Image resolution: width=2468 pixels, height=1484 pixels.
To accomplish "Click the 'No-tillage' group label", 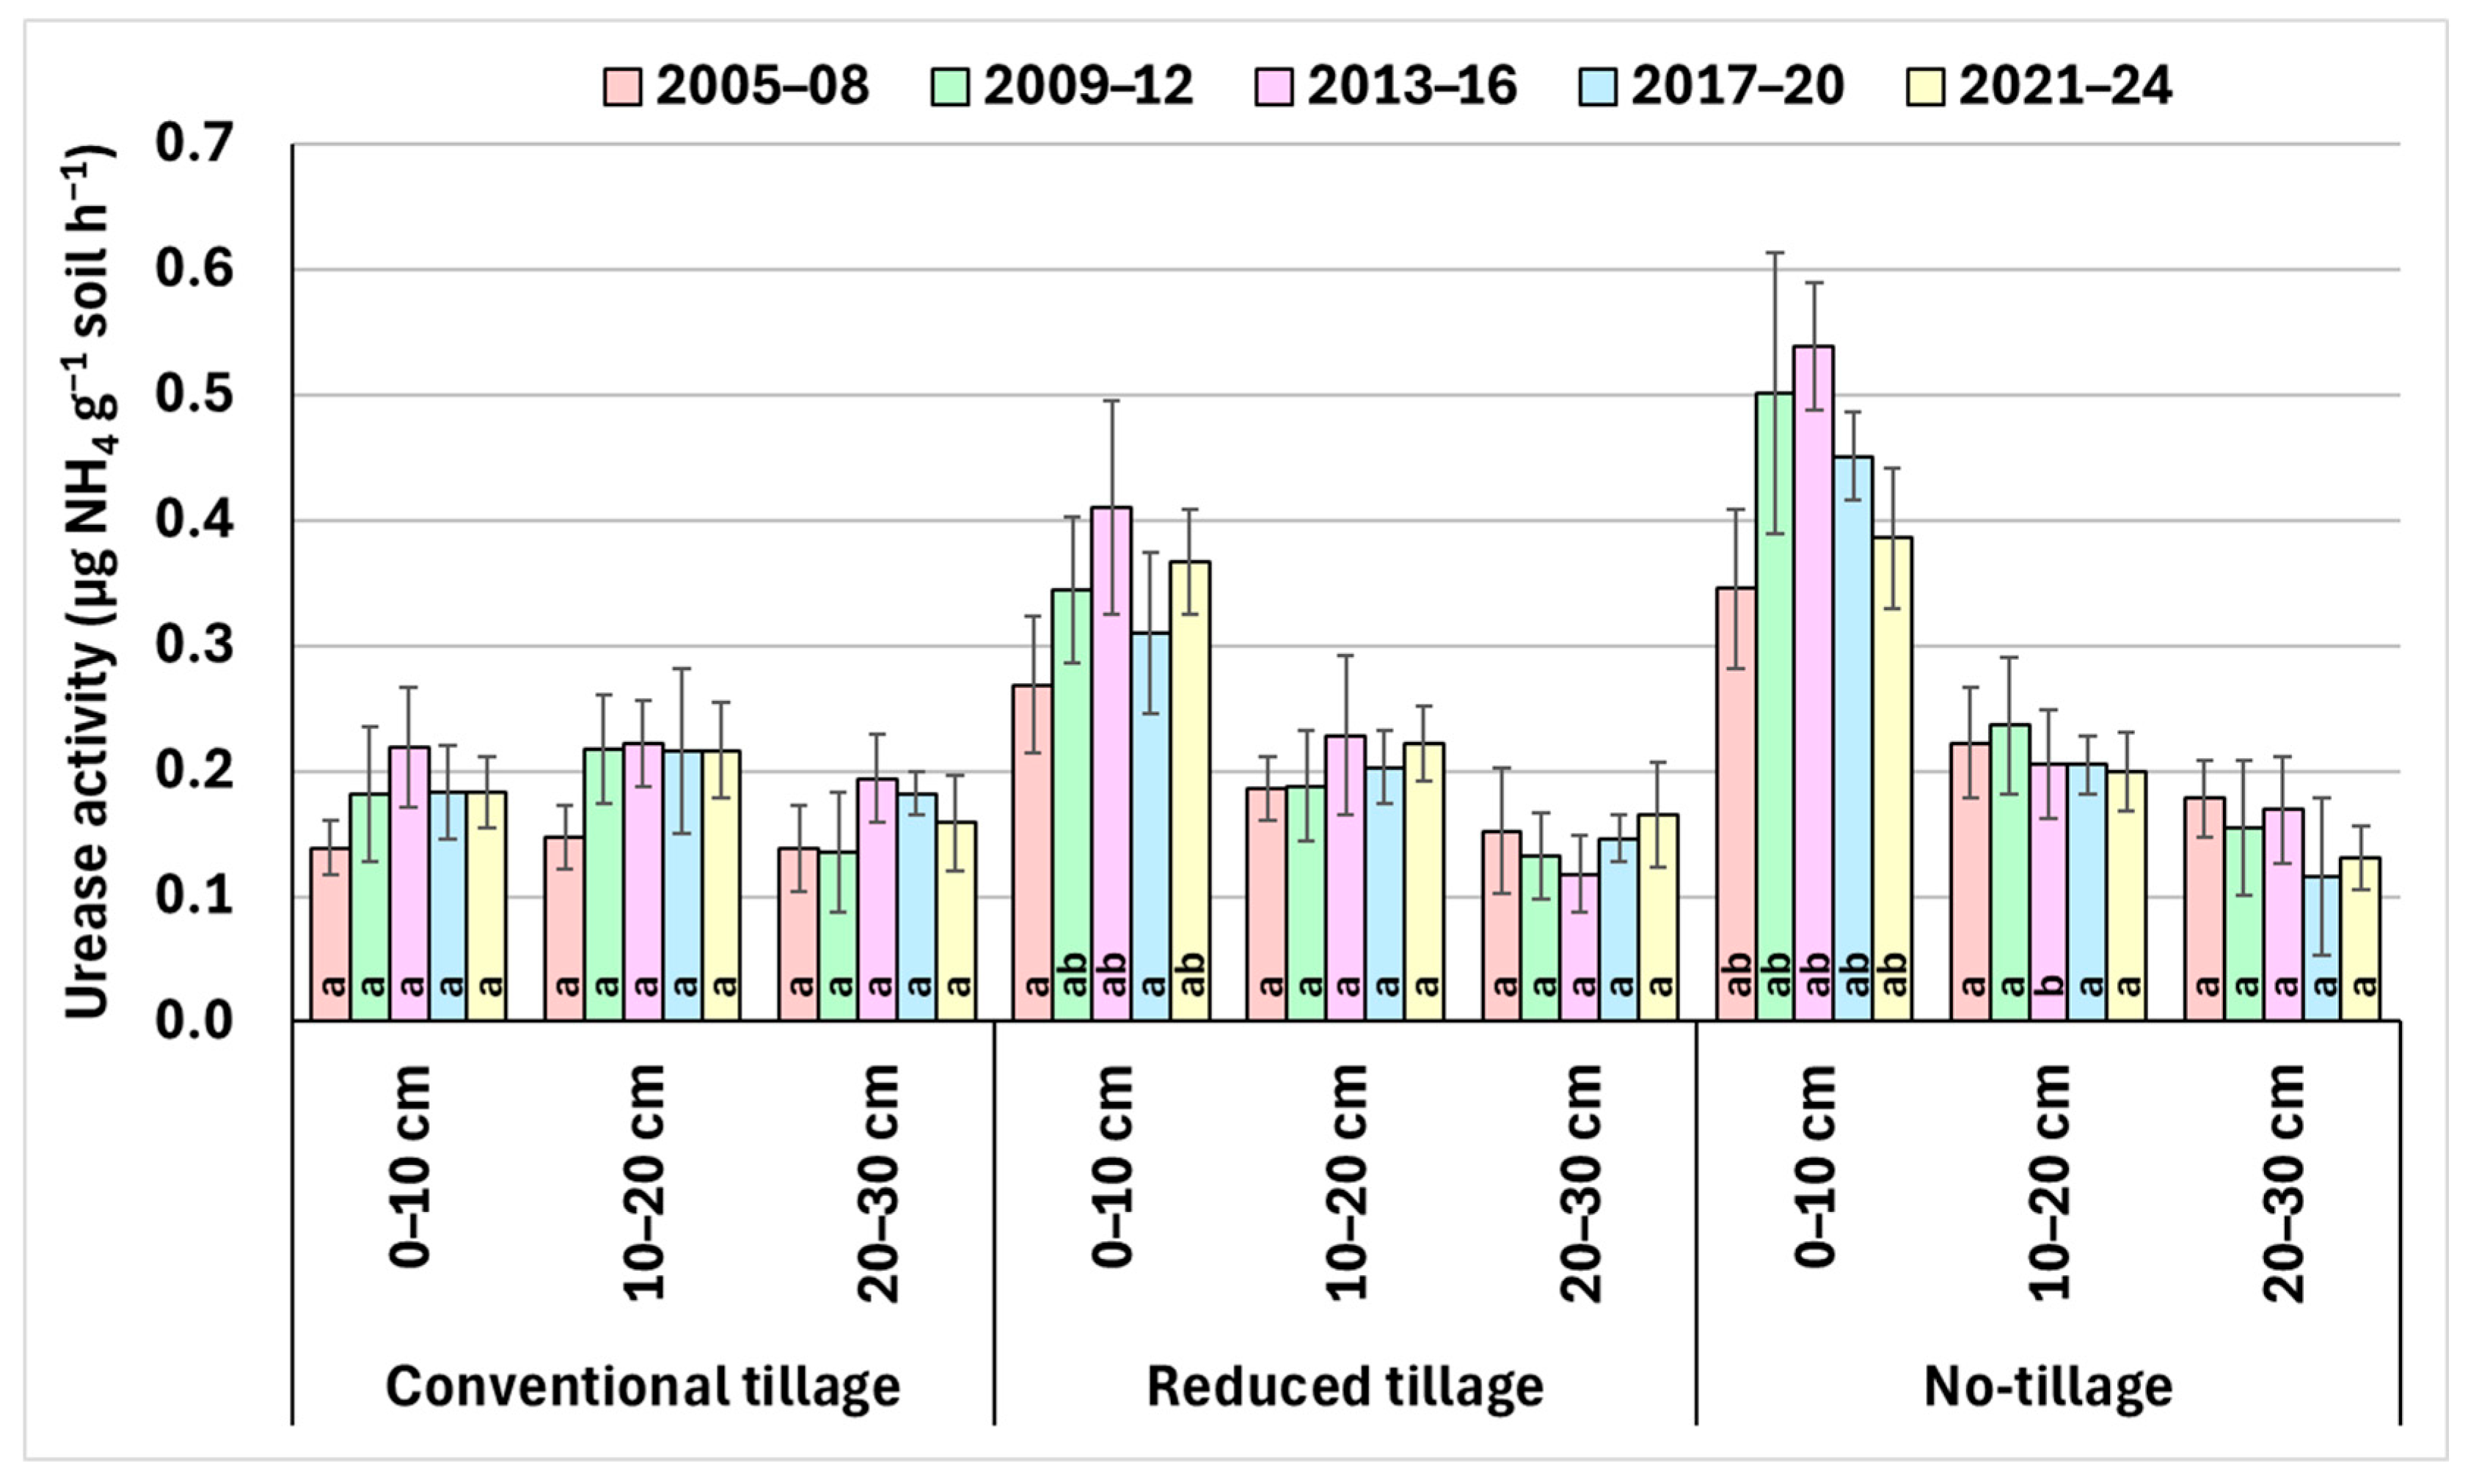I will coord(2049,1387).
